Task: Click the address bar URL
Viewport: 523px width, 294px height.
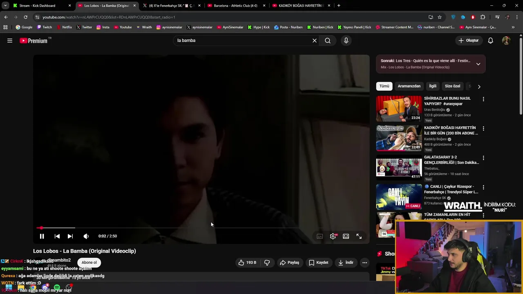Action: pyautogui.click(x=109, y=17)
